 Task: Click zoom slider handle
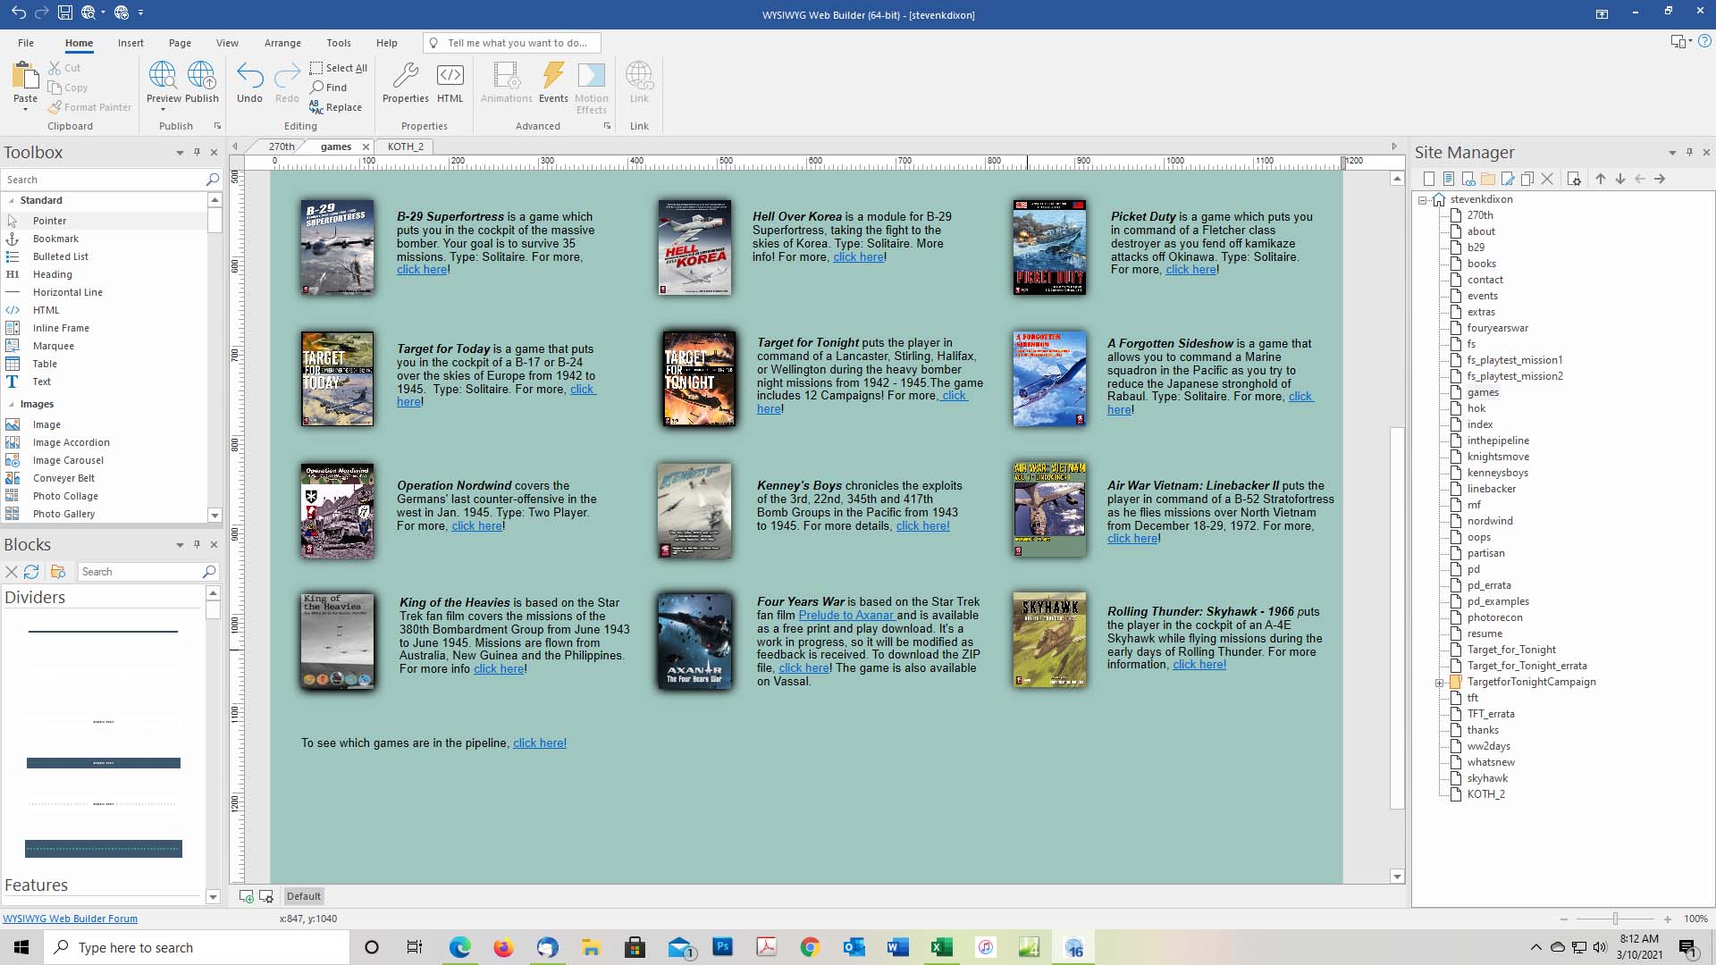[1615, 919]
